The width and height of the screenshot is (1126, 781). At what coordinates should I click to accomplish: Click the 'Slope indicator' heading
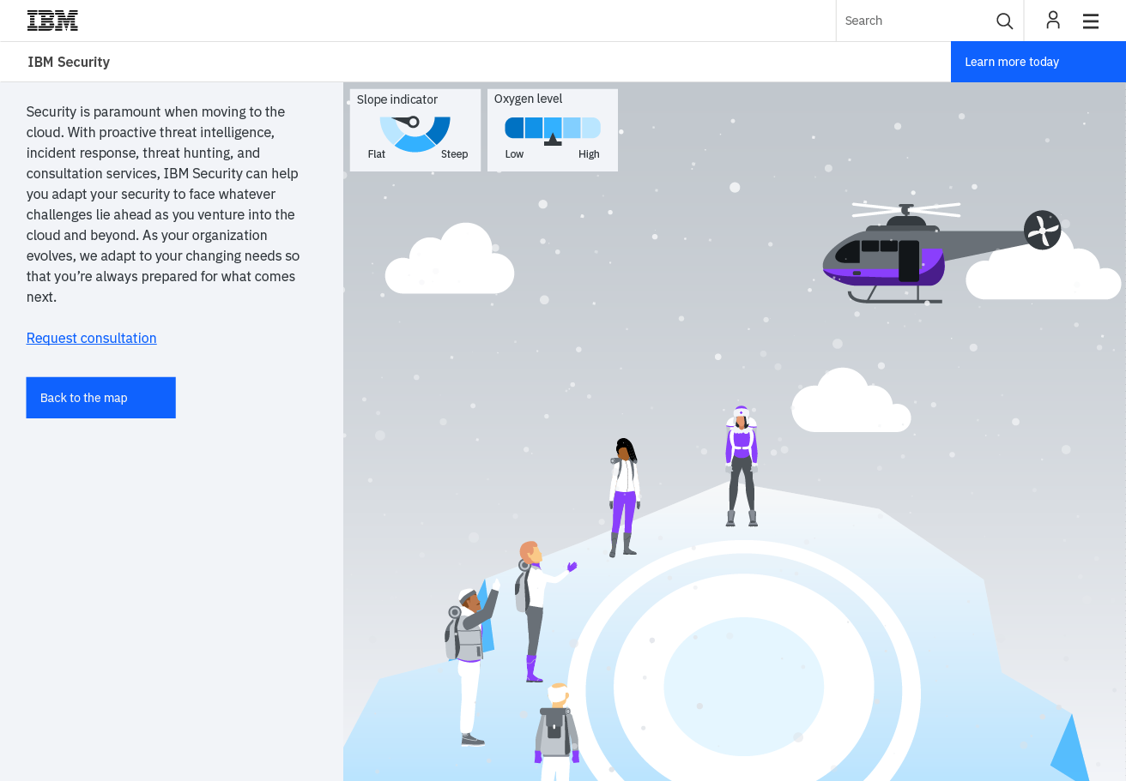coord(397,99)
